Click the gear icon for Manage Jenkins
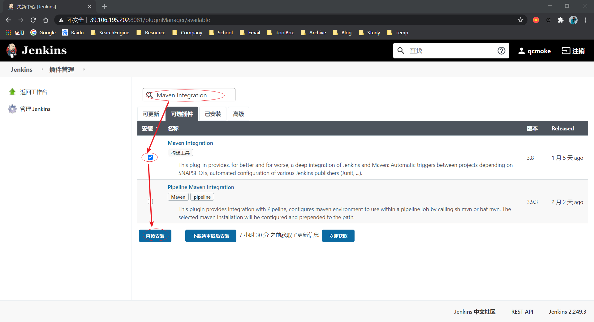Viewport: 594px width, 322px height. tap(12, 109)
